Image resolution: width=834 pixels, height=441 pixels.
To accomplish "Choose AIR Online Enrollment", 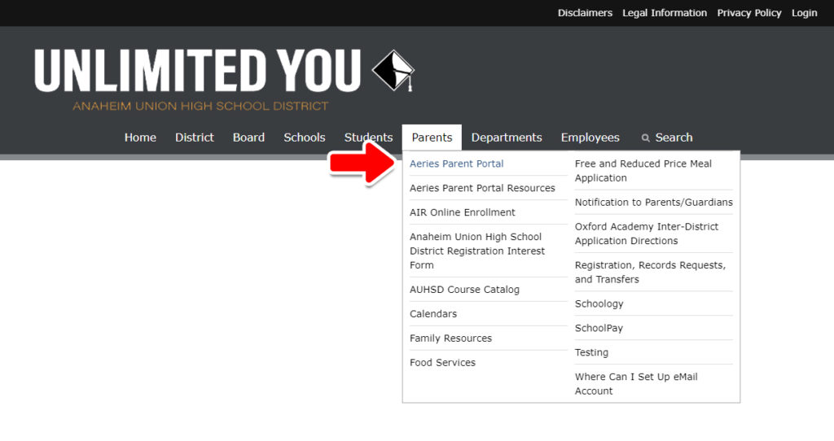I will pos(463,212).
